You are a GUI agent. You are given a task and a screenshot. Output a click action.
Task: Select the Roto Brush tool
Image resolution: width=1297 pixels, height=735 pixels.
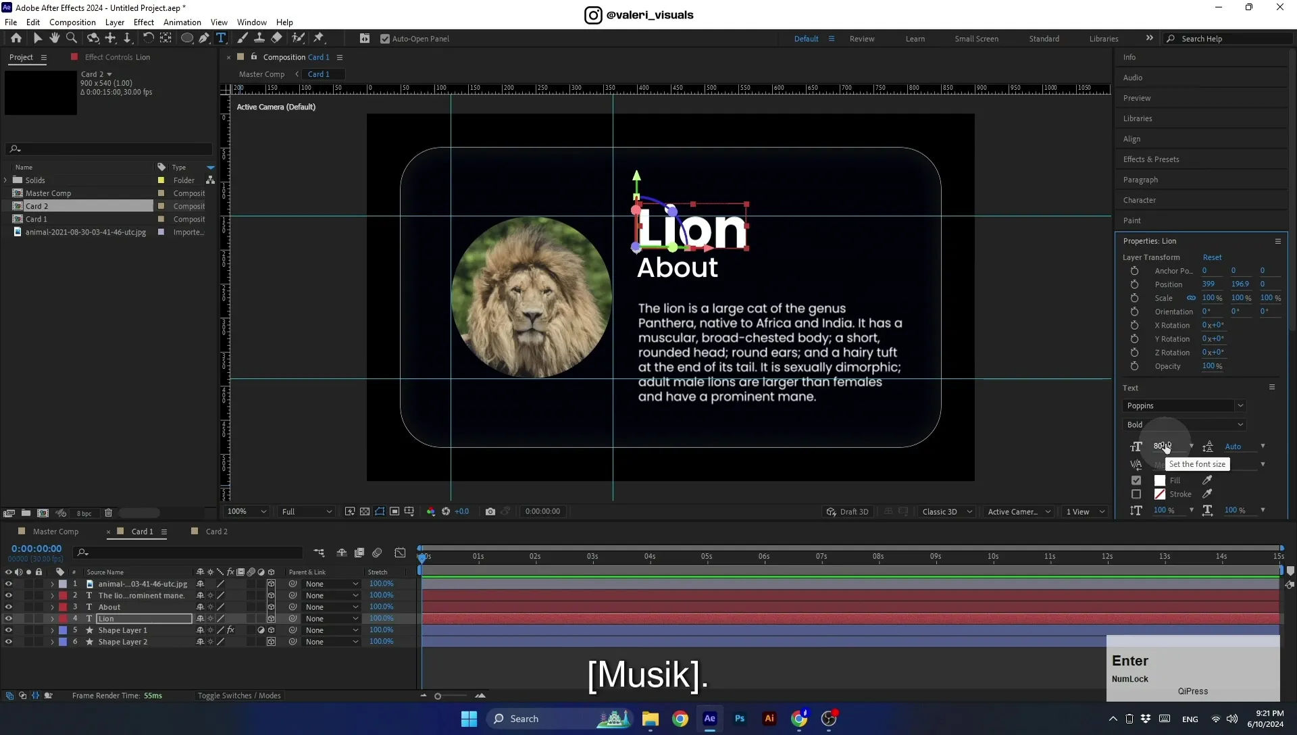298,39
